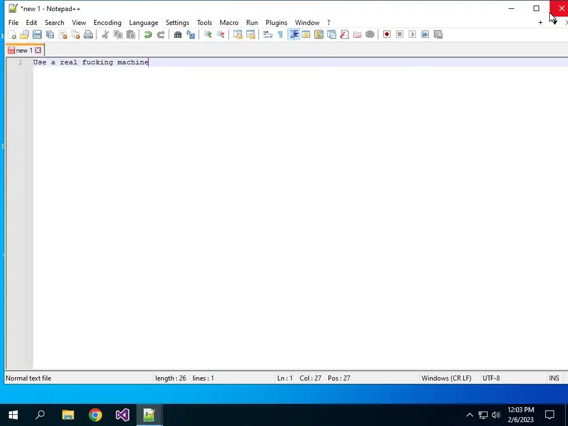This screenshot has width=568, height=426.
Task: Open the File menu
Action: click(13, 22)
